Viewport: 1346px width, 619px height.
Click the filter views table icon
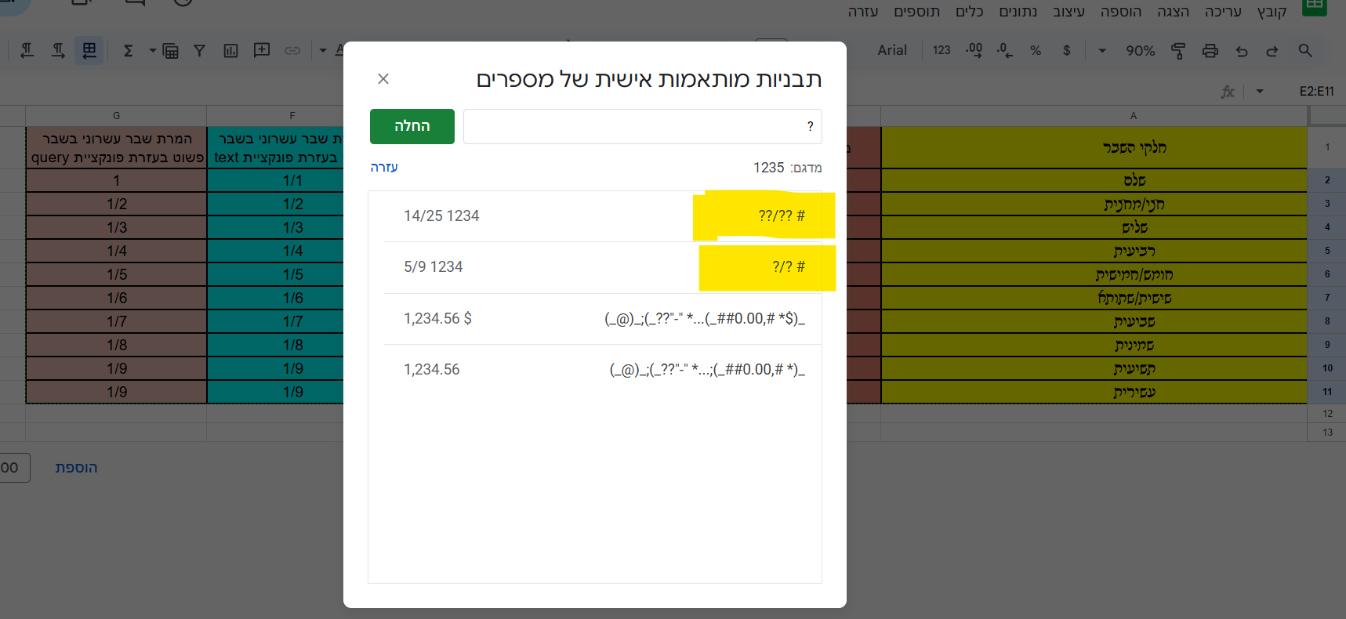pos(170,52)
